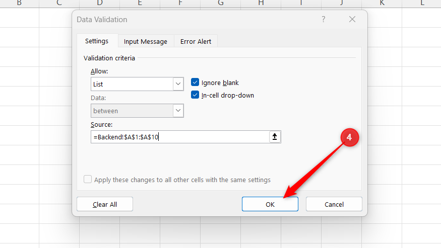This screenshot has width=441, height=248.
Task: Select column C header in spreadsheet
Action: pyautogui.click(x=59, y=4)
